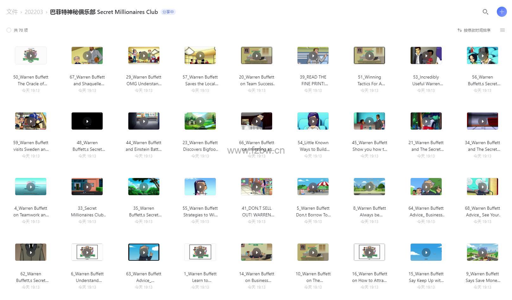Open the sort by modified time dropdown
This screenshot has height=300, width=512.
(x=474, y=30)
